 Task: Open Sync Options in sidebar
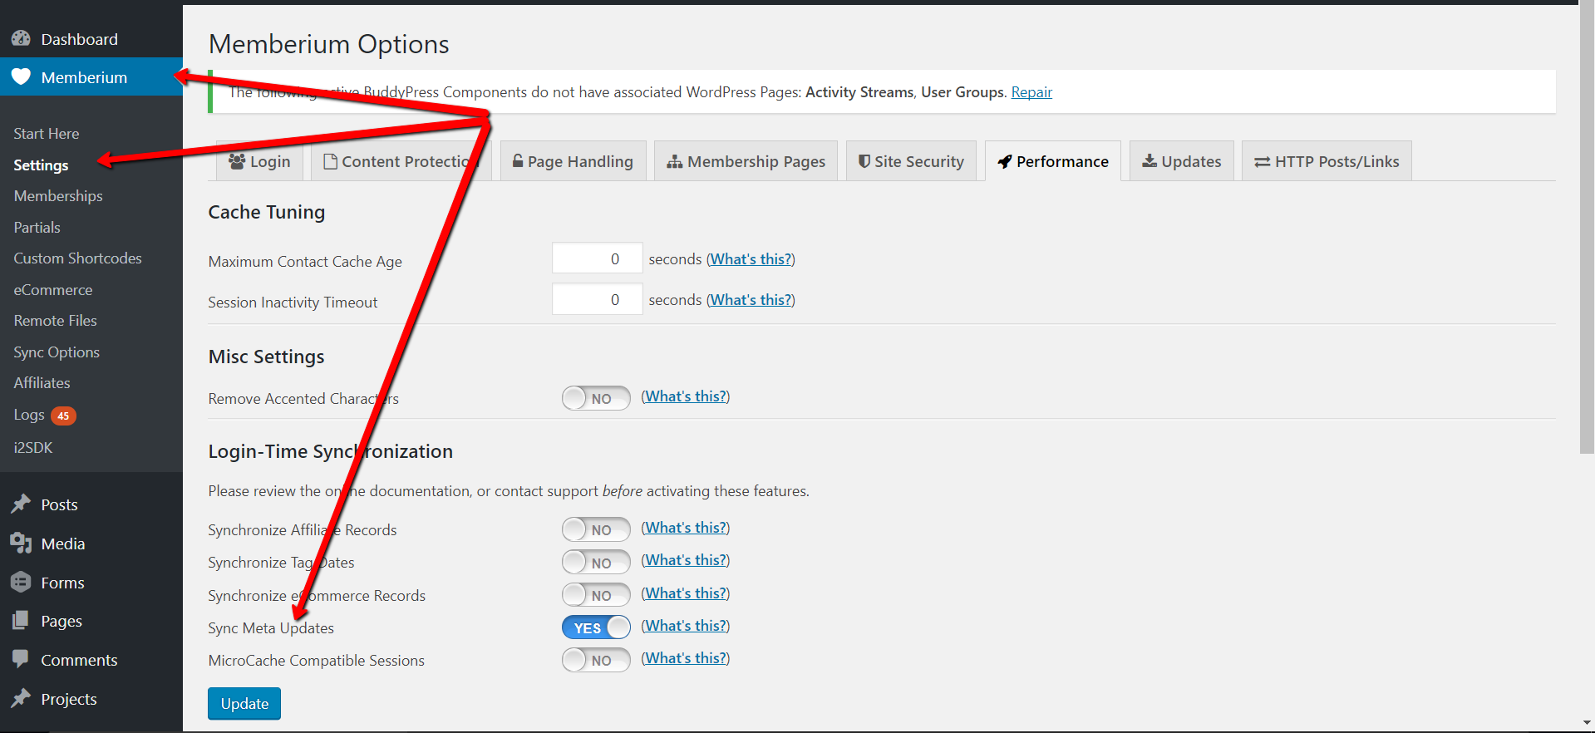(57, 352)
